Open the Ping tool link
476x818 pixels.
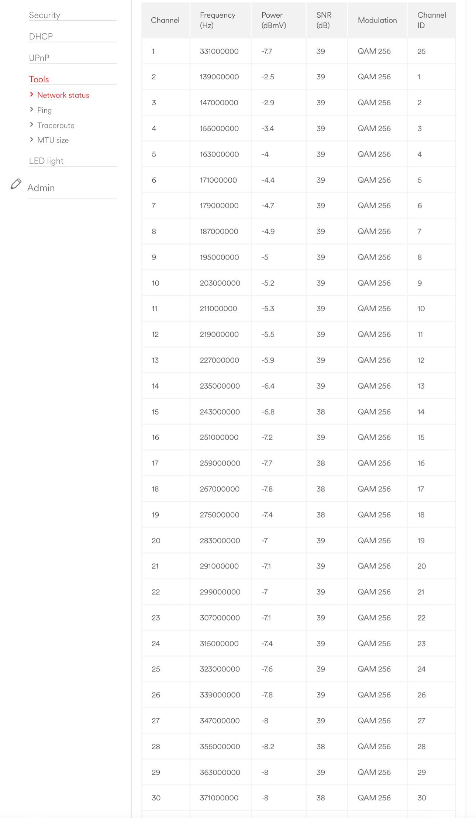[x=44, y=110]
